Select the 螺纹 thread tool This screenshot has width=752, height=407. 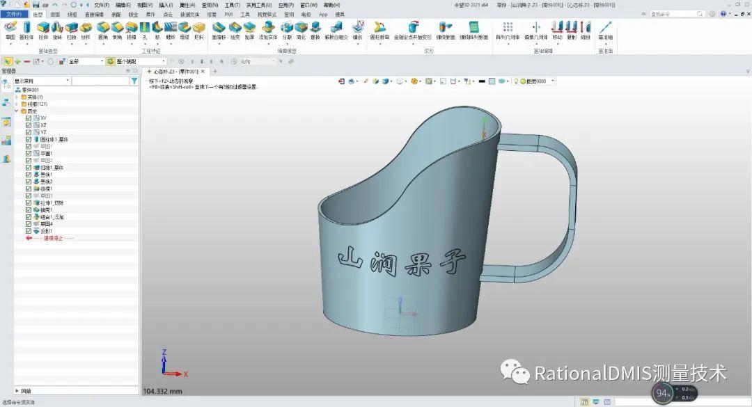171,30
